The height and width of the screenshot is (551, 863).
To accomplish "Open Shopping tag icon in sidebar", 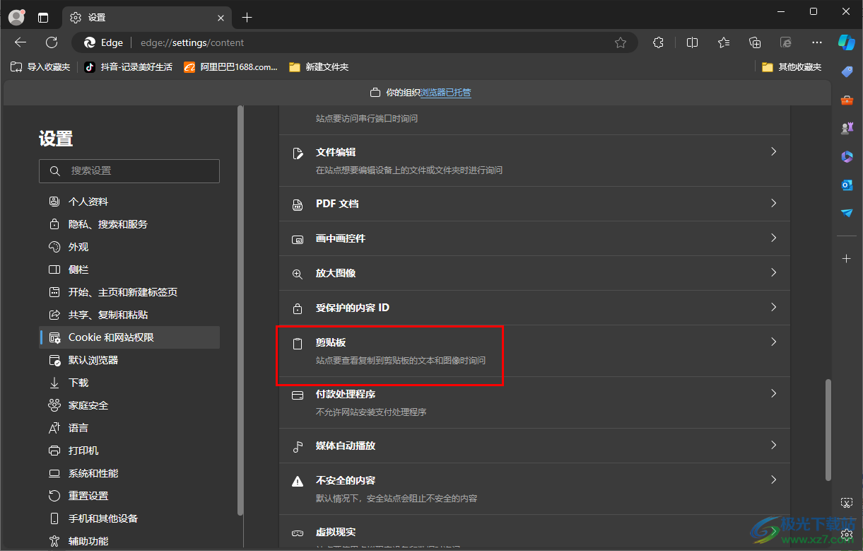I will 847,71.
